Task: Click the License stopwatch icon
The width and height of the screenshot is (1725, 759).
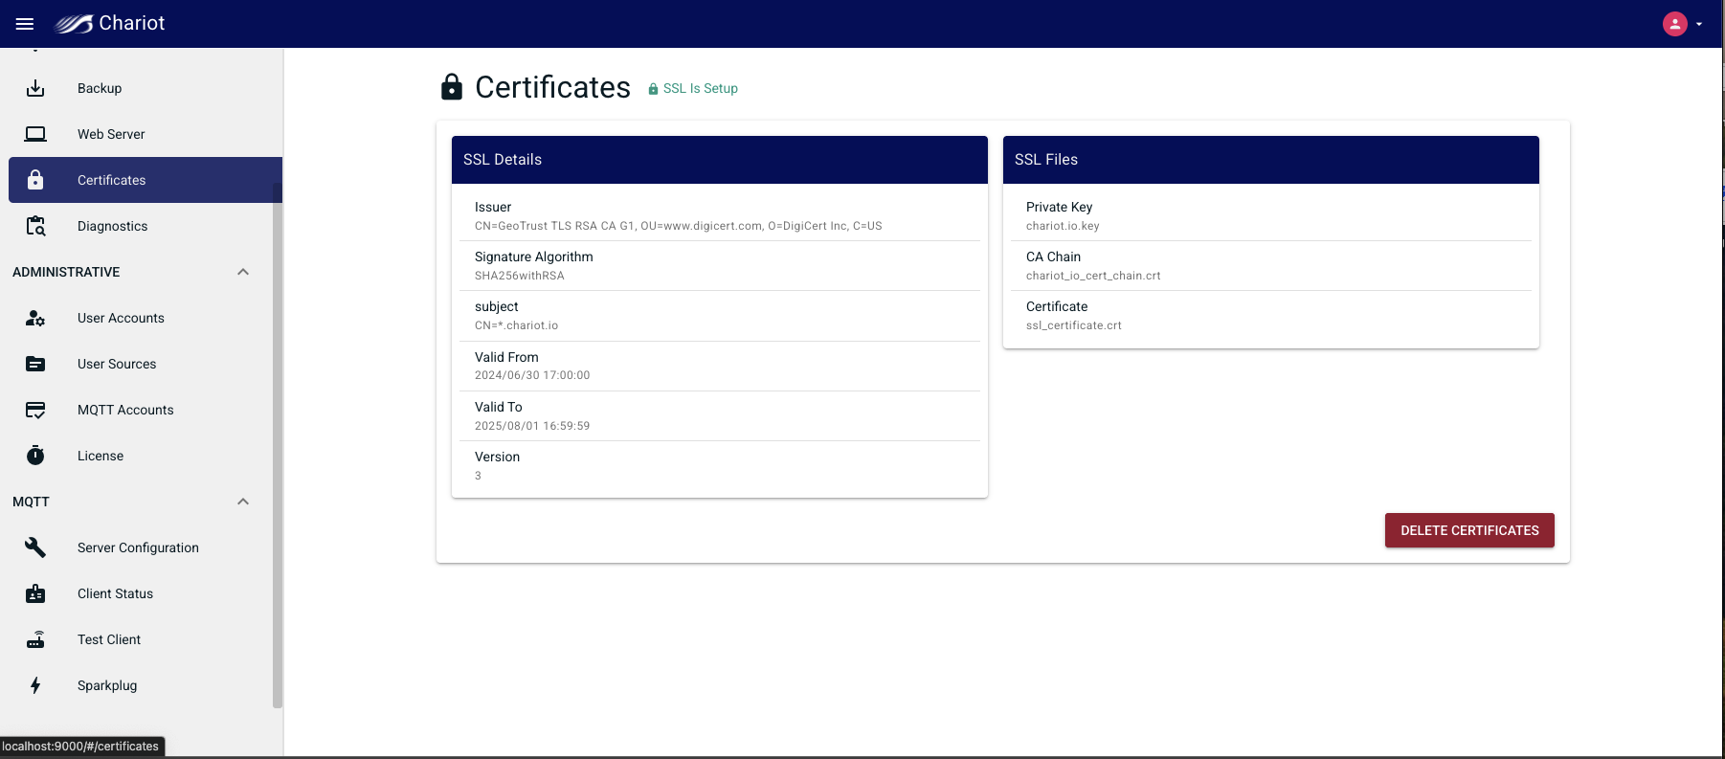Action: 35,456
